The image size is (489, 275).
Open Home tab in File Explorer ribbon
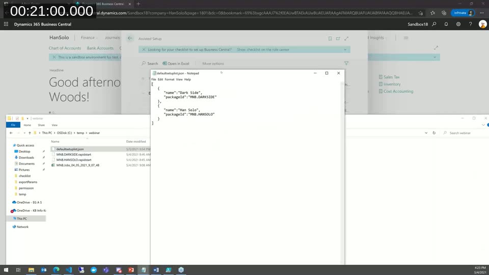coord(27,125)
